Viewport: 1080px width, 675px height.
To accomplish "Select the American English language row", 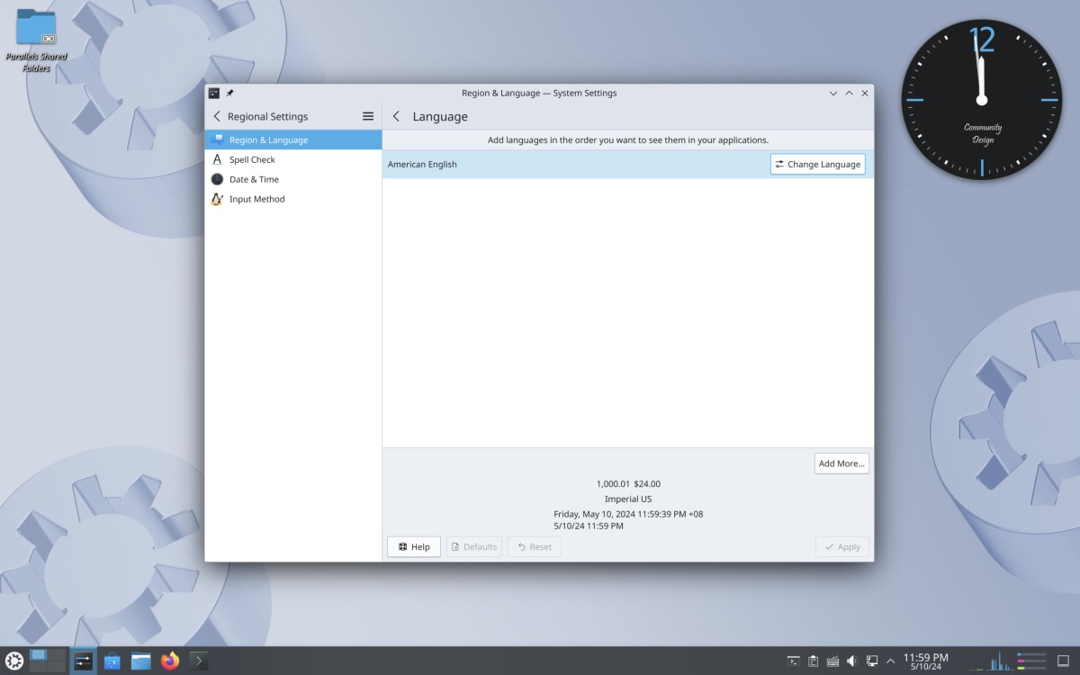I will pos(628,164).
